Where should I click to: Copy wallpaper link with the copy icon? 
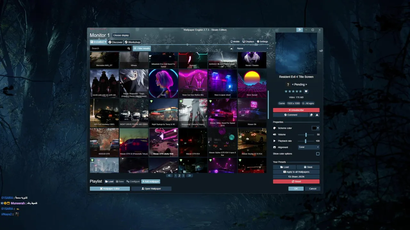(x=311, y=115)
